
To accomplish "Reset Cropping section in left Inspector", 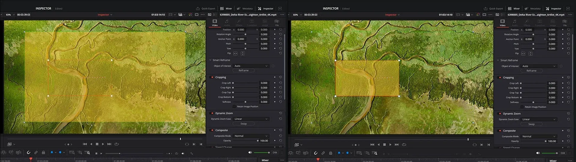I will coord(280,77).
